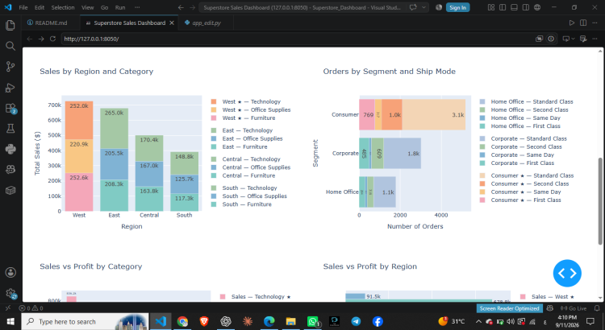Toggle 'South — Office Supplies' legend trace
The width and height of the screenshot is (605, 330).
[249, 196]
